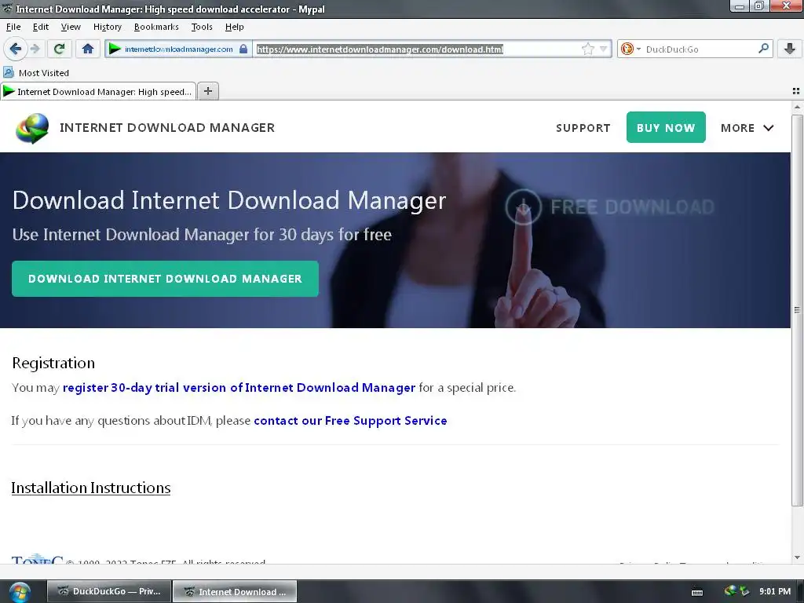Click the Most Visited bookmark label
Viewport: 804px width, 603px height.
coord(44,73)
